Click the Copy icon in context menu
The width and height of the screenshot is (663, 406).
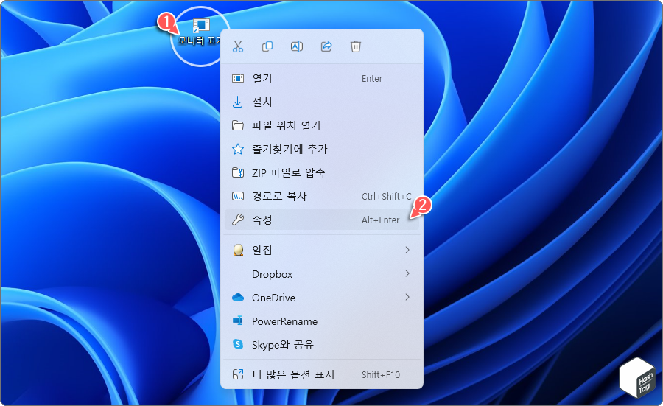[267, 46]
